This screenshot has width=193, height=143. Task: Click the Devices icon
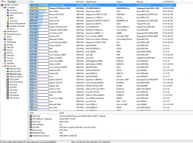pos(5,53)
